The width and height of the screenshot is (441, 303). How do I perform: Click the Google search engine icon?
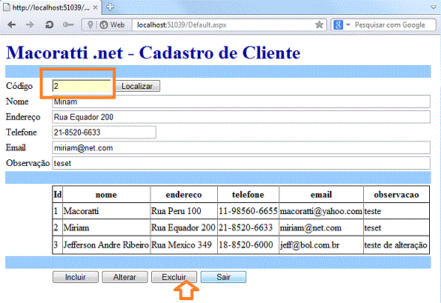pos(338,24)
